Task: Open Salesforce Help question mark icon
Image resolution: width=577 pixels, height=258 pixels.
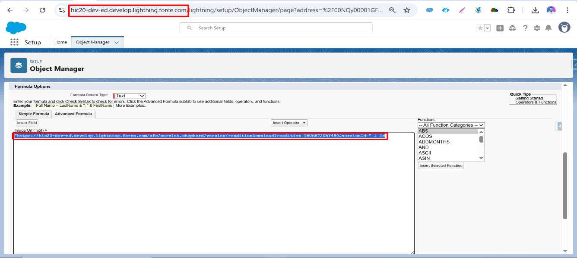Action: pyautogui.click(x=525, y=28)
